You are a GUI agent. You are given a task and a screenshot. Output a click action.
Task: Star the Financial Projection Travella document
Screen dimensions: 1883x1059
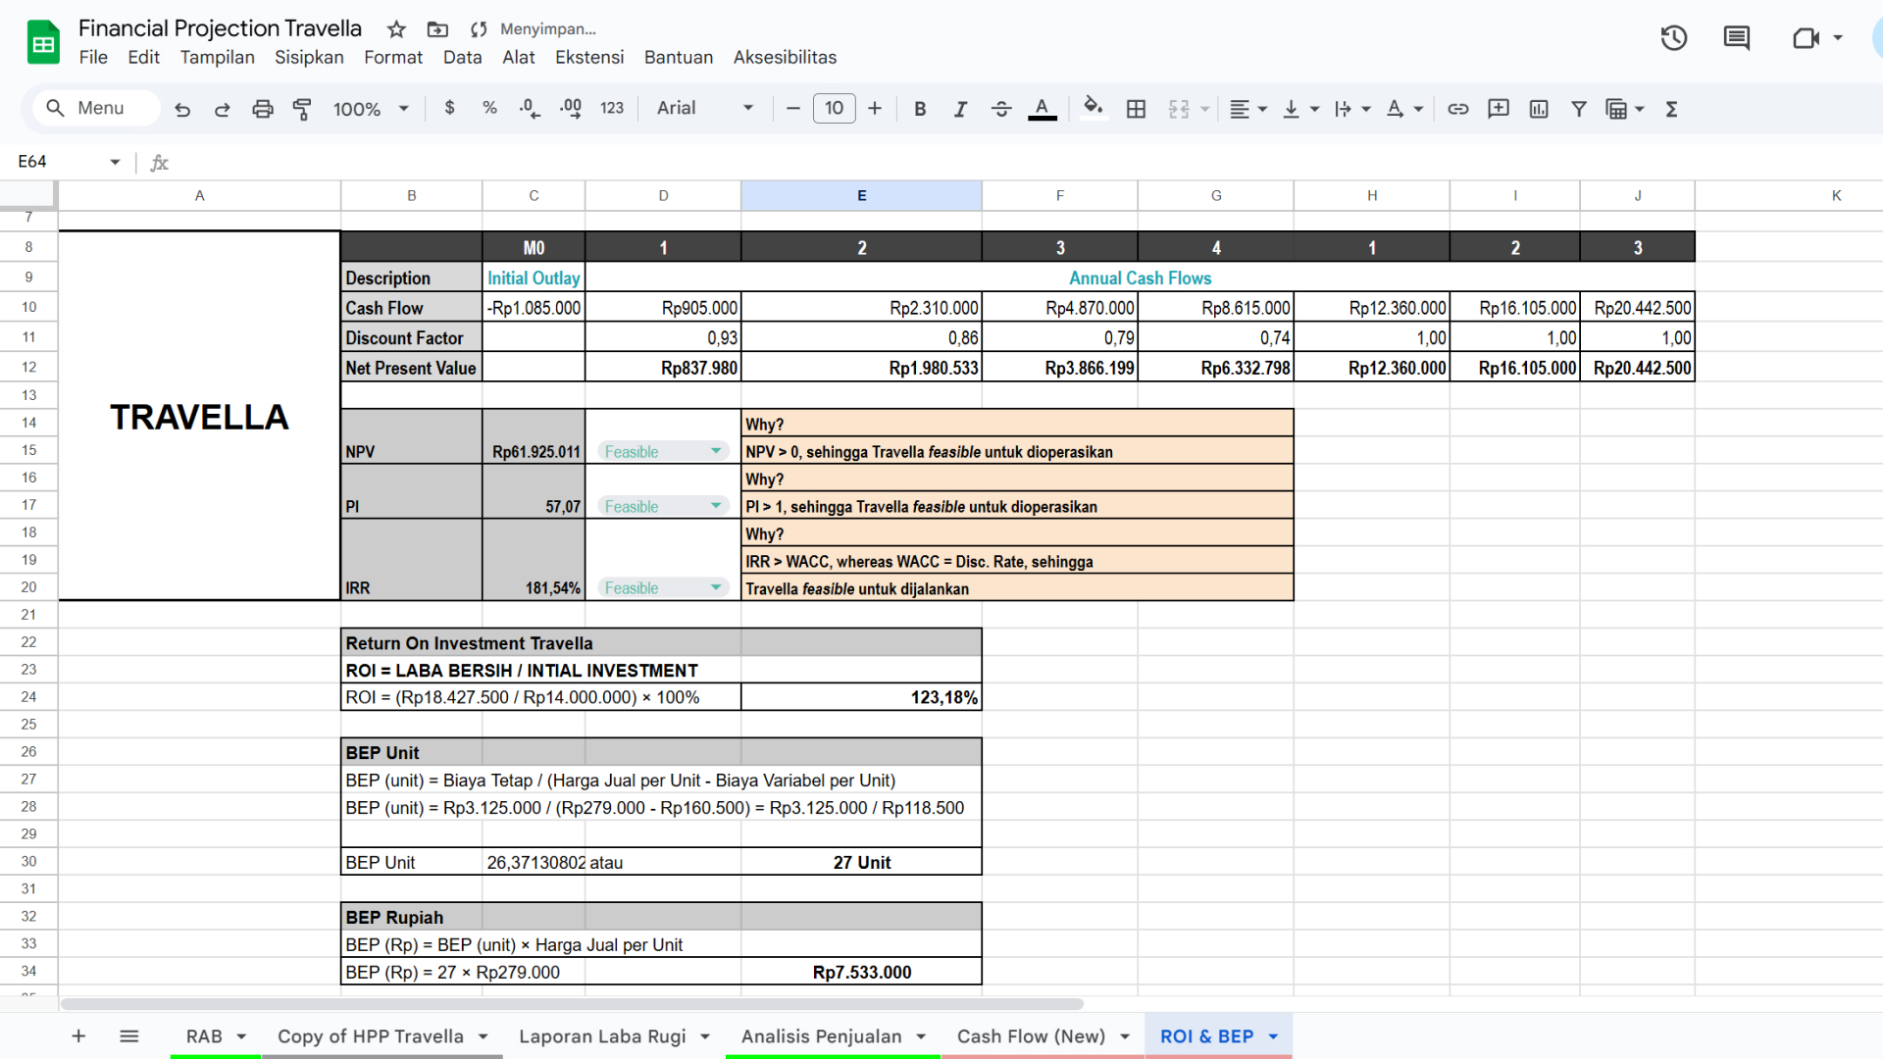coord(396,29)
